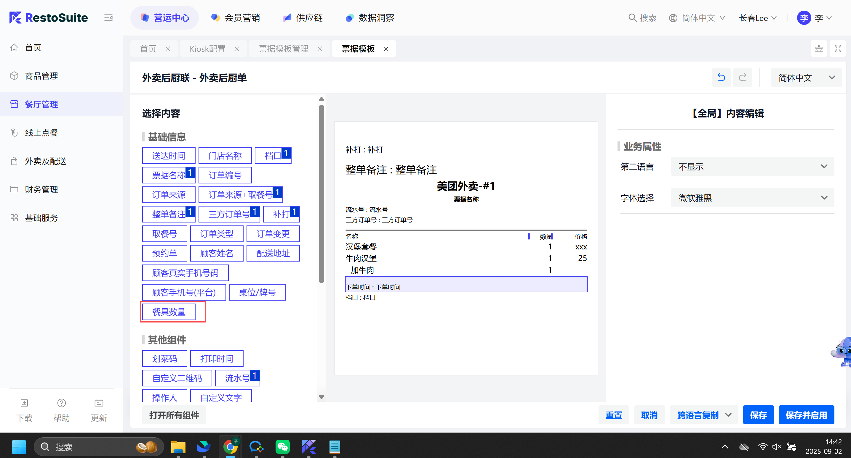Open the 下载 download icon
The width and height of the screenshot is (851, 458).
click(24, 403)
